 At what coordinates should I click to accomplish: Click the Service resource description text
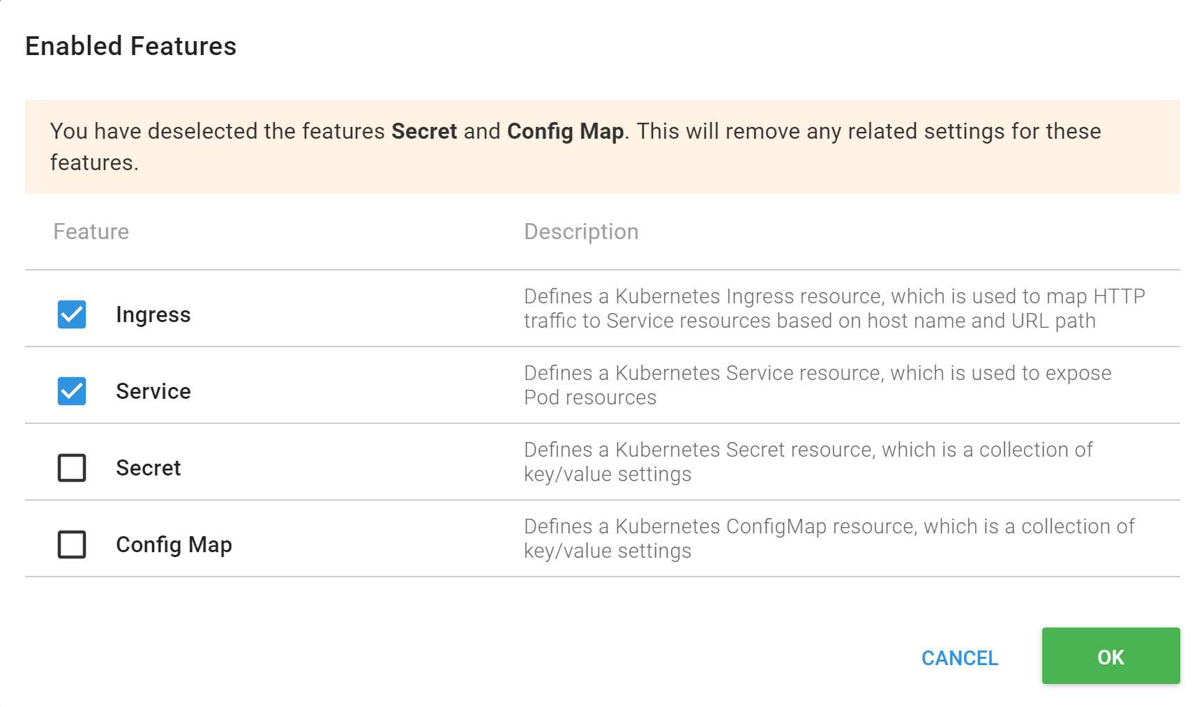(x=817, y=385)
